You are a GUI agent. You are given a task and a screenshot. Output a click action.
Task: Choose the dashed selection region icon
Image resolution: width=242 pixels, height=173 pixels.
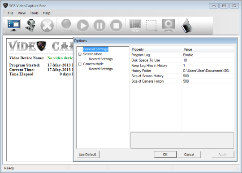click(x=151, y=26)
